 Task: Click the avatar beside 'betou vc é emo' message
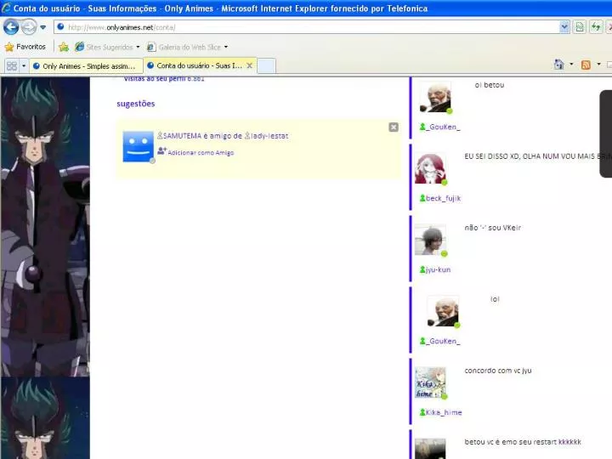click(x=430, y=449)
